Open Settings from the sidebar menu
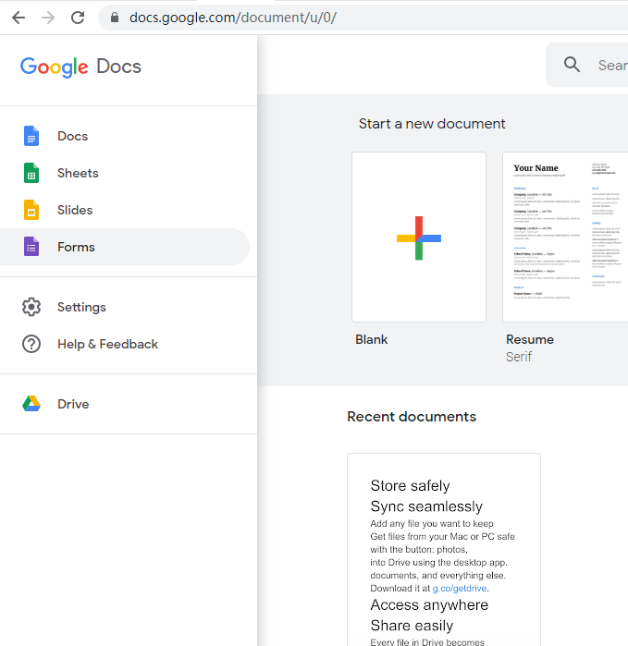The height and width of the screenshot is (646, 628). click(125, 307)
